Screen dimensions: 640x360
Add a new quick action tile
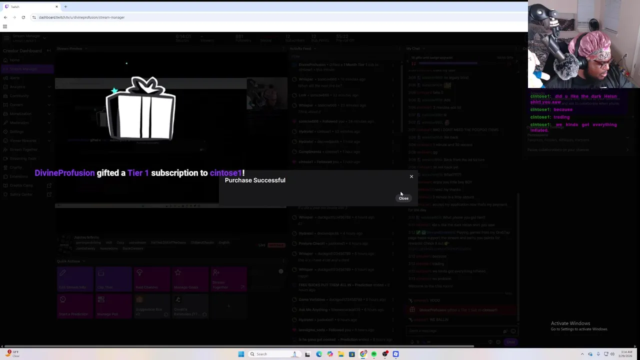[x=229, y=306]
